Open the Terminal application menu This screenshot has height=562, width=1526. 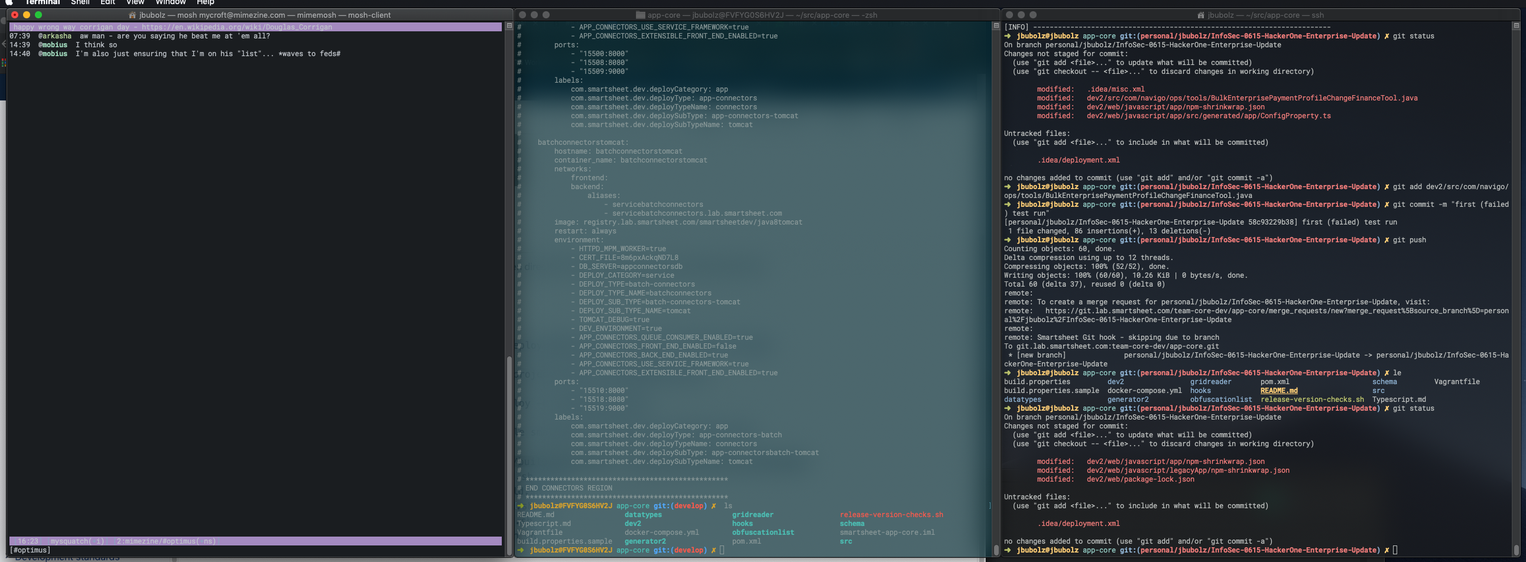pos(43,2)
